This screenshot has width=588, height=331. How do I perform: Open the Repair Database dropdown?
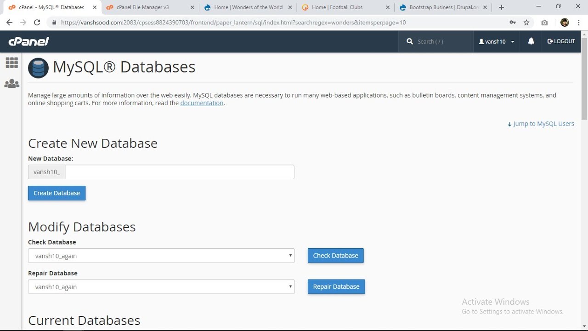point(161,287)
